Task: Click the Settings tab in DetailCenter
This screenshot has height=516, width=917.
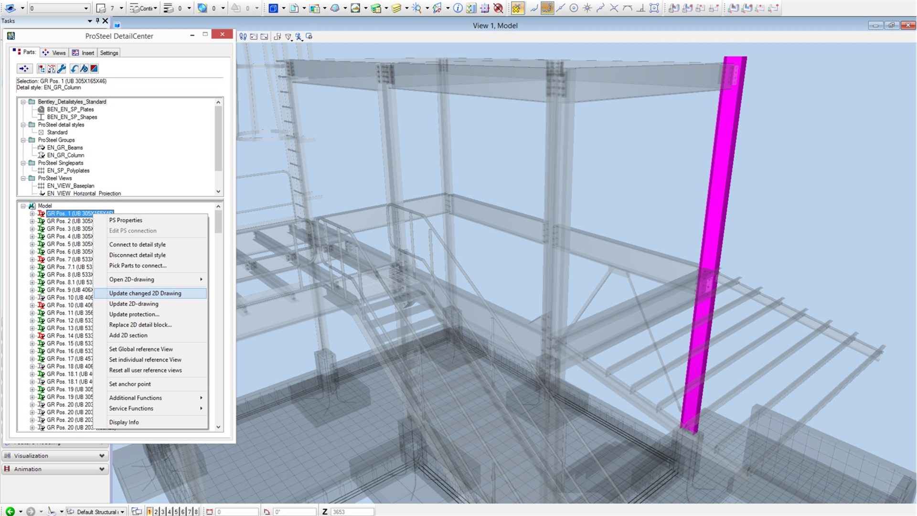Action: (108, 52)
